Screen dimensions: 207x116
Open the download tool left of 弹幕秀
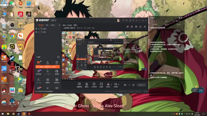tap(38, 81)
